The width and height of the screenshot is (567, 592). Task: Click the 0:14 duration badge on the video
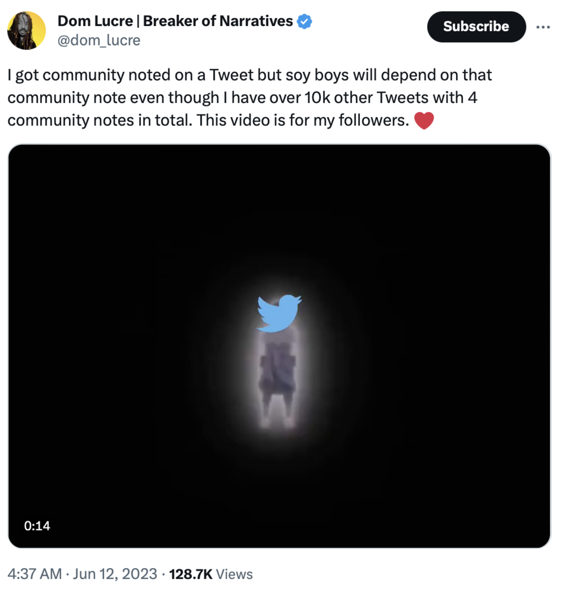[x=37, y=526]
